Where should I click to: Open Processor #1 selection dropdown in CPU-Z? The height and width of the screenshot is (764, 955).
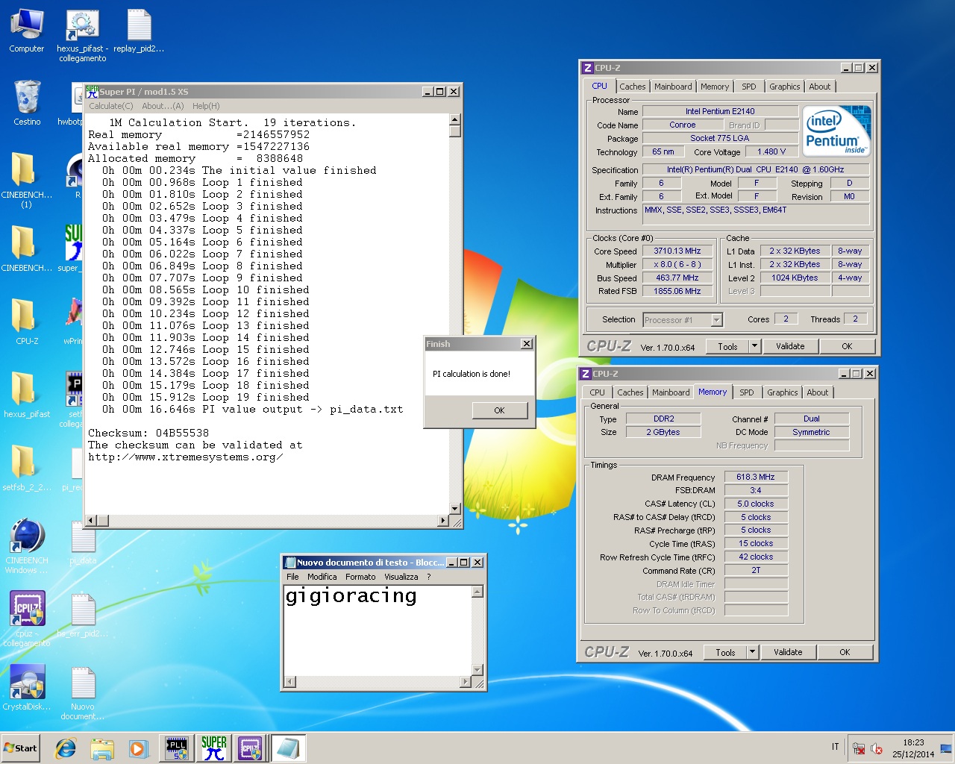coord(683,320)
